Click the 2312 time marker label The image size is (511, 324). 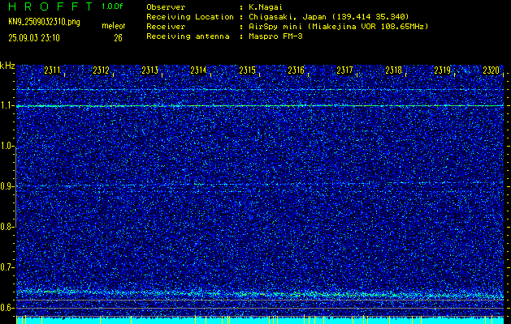[101, 70]
